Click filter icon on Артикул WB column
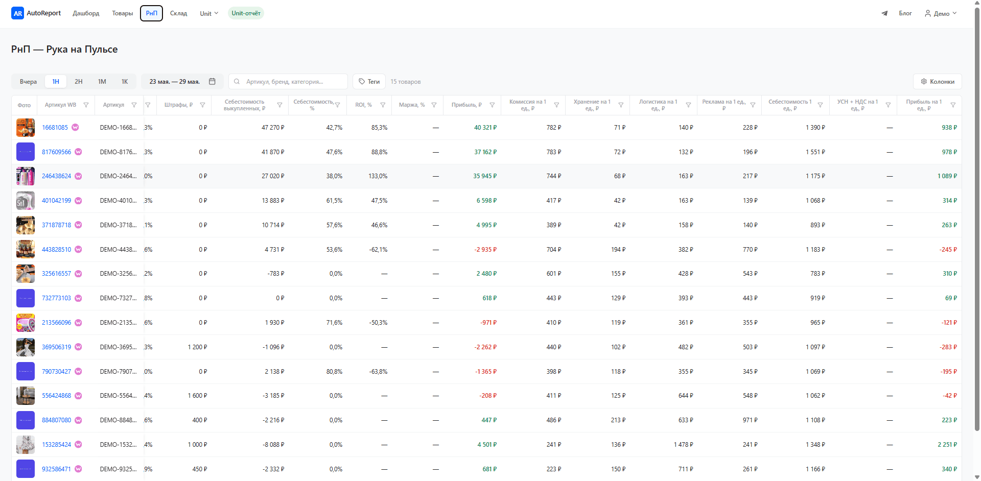Screen dimensions: 981x481 tap(86, 105)
